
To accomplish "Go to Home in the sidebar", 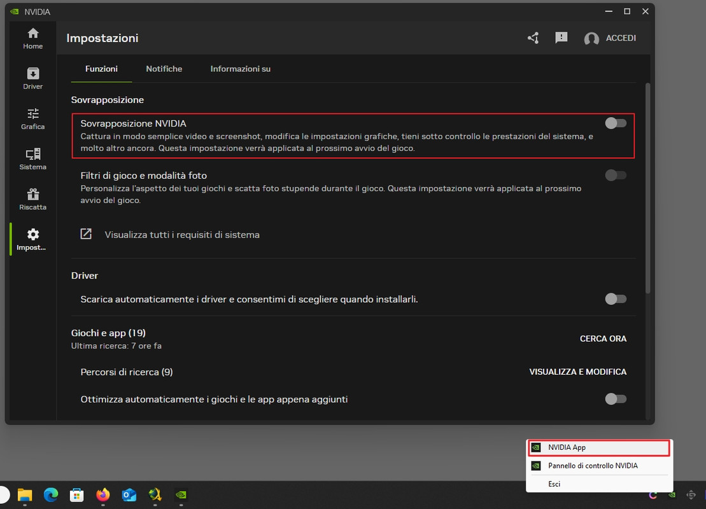I will click(33, 39).
